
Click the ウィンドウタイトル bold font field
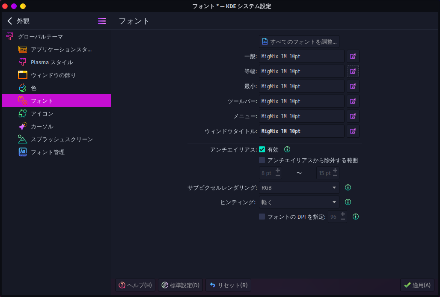[x=302, y=131]
